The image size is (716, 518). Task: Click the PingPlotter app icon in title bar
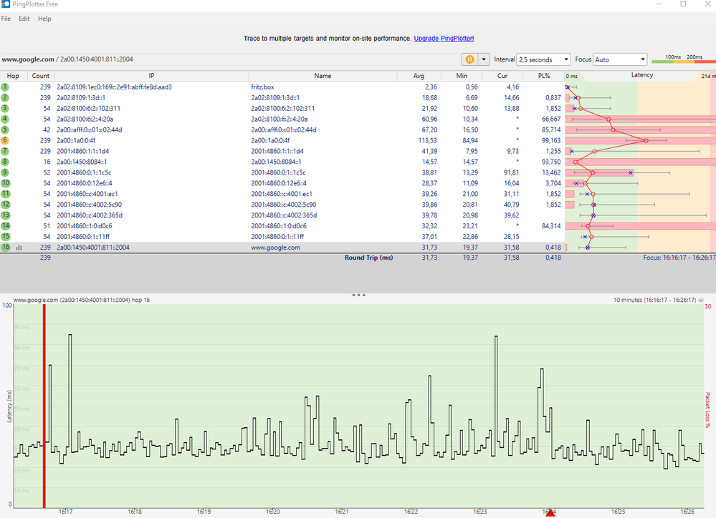(6, 4)
